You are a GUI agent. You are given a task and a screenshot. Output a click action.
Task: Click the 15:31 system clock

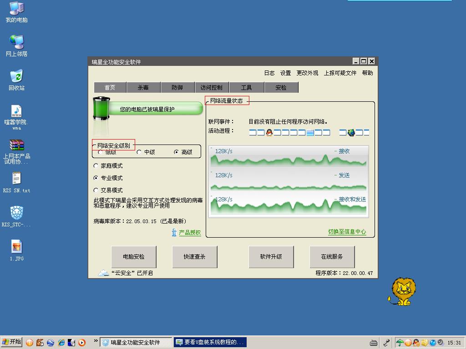(x=454, y=343)
